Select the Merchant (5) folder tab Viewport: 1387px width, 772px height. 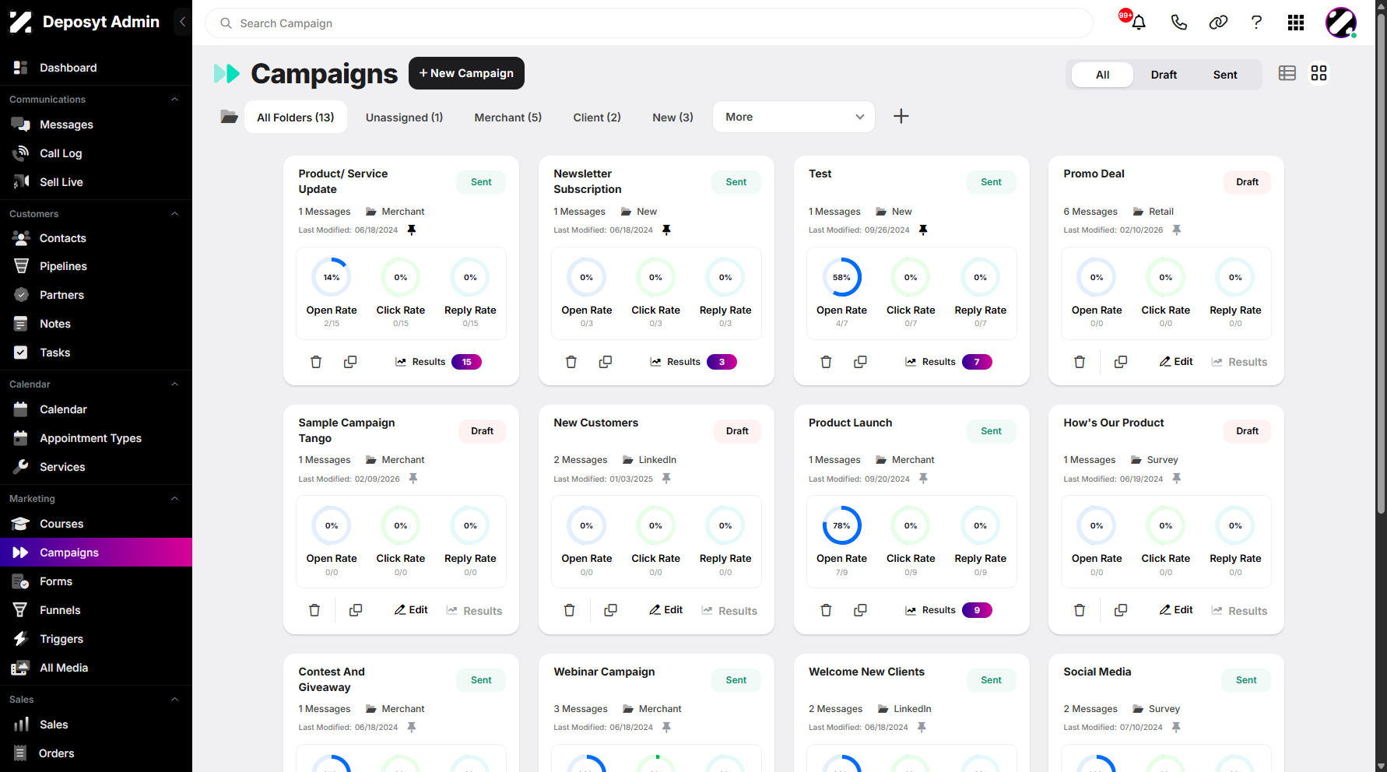click(508, 118)
